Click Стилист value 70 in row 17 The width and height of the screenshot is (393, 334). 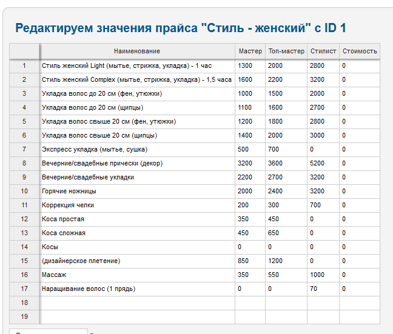(323, 289)
